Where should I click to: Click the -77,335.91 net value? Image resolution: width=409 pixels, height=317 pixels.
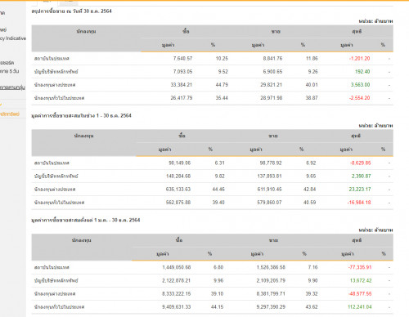tap(360, 267)
